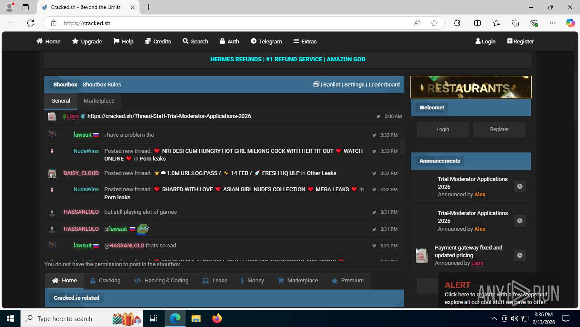
Task: Open announcer Alex profile for 2026 announcement
Action: 480,194
